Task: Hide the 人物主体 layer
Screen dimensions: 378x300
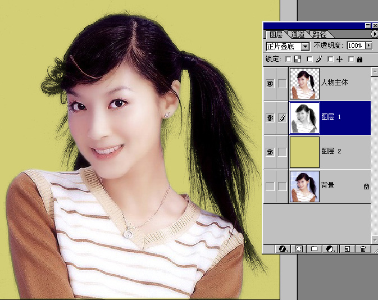Action: pyautogui.click(x=270, y=84)
